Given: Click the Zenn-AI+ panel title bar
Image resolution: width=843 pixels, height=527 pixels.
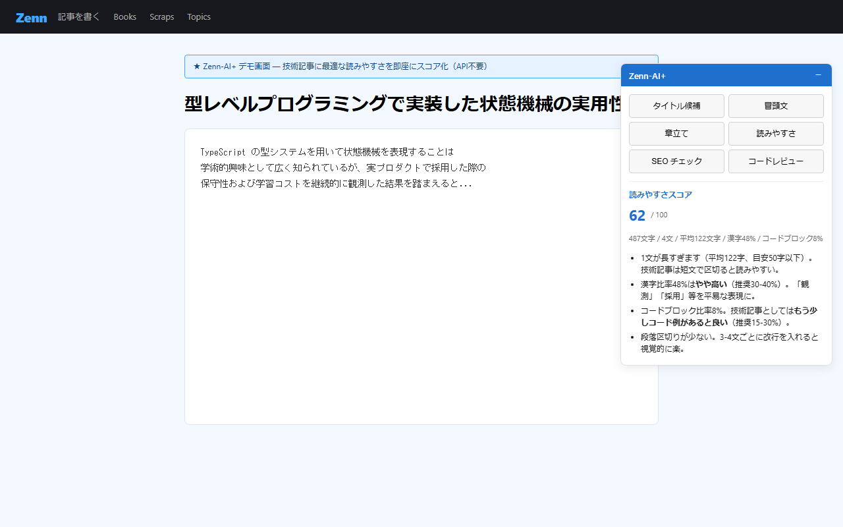Looking at the screenshot, I should [726, 75].
